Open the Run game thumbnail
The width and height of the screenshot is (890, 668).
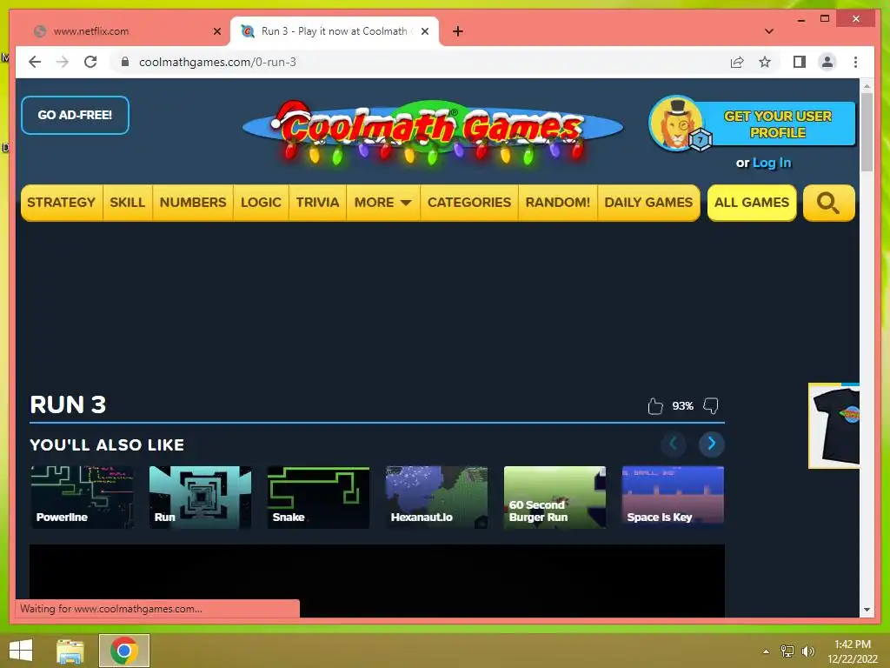click(200, 497)
